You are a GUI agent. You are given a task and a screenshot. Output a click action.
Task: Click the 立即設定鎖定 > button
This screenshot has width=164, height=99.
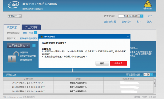pyautogui.click(x=18, y=45)
